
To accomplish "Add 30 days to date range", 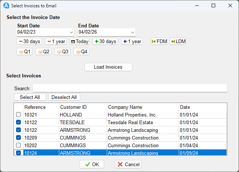I will tap(105, 42).
